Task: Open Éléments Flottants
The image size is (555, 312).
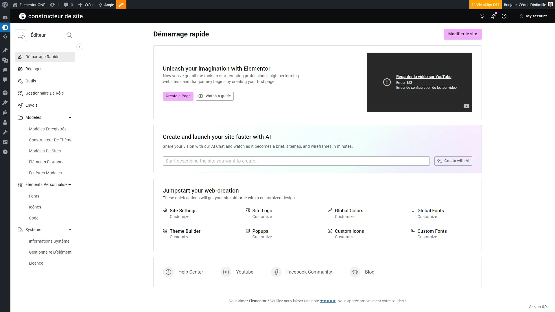Action: pos(46,162)
